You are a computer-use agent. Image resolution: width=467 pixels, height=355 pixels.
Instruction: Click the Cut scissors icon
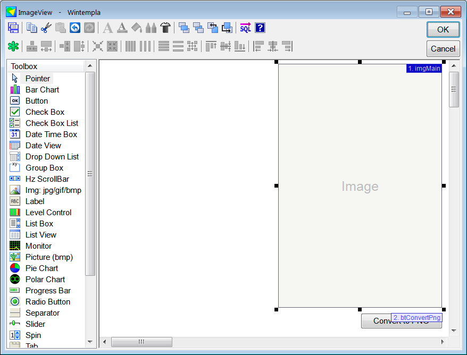point(46,28)
